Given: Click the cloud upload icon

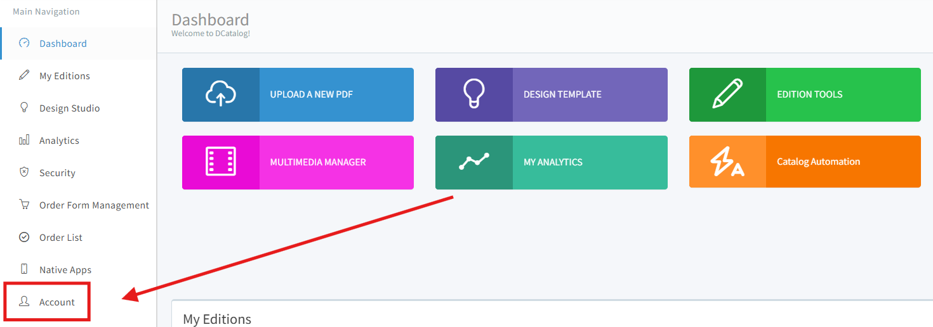Looking at the screenshot, I should [220, 94].
